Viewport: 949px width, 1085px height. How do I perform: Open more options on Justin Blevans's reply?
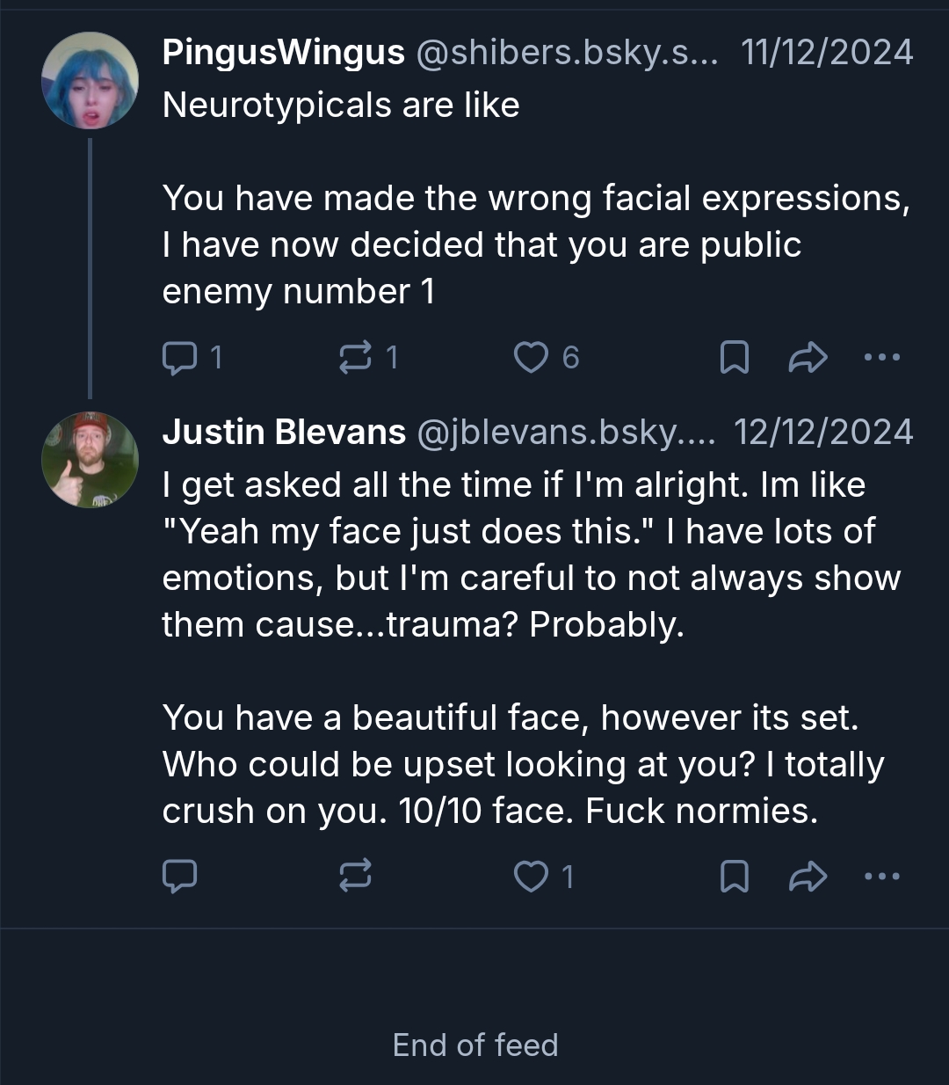click(882, 876)
